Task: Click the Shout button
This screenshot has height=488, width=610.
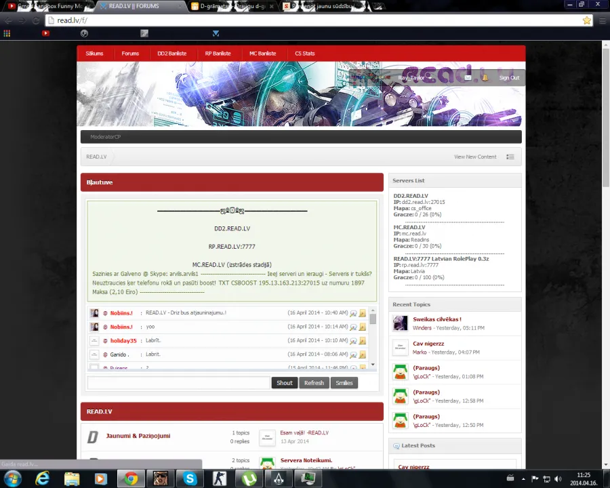Action: click(x=285, y=383)
